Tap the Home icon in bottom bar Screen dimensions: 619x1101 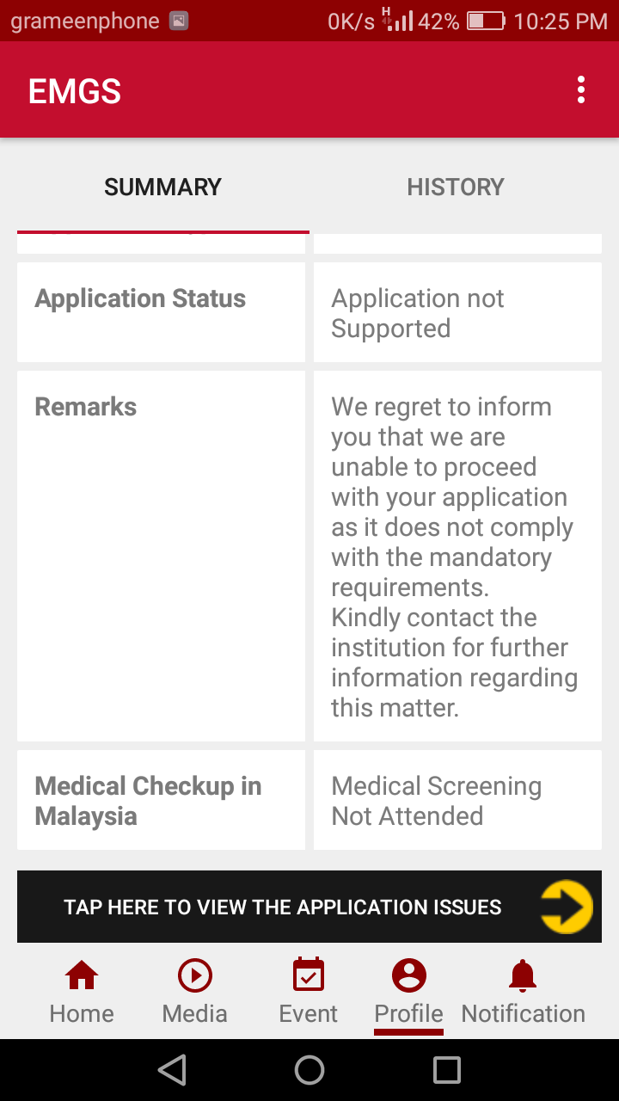tap(82, 976)
